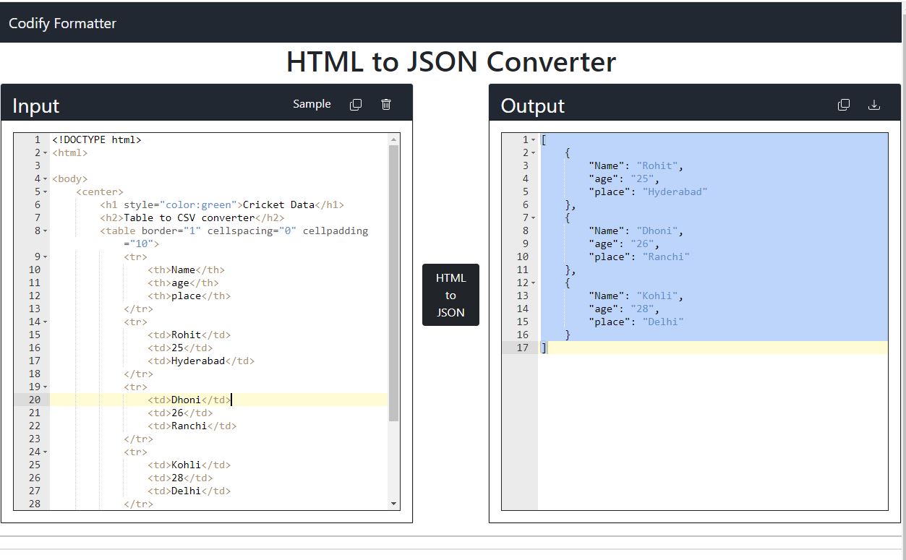This screenshot has height=560, width=906.
Task: Load example code with the Sample button
Action: (312, 104)
